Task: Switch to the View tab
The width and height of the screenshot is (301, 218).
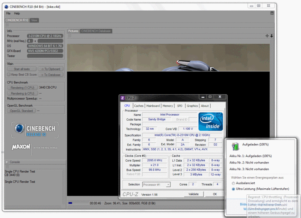Action: tap(34, 20)
